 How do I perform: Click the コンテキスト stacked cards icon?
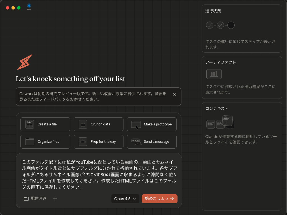[220, 122]
